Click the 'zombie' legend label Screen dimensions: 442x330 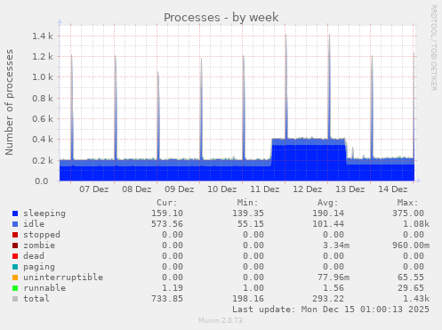39,245
